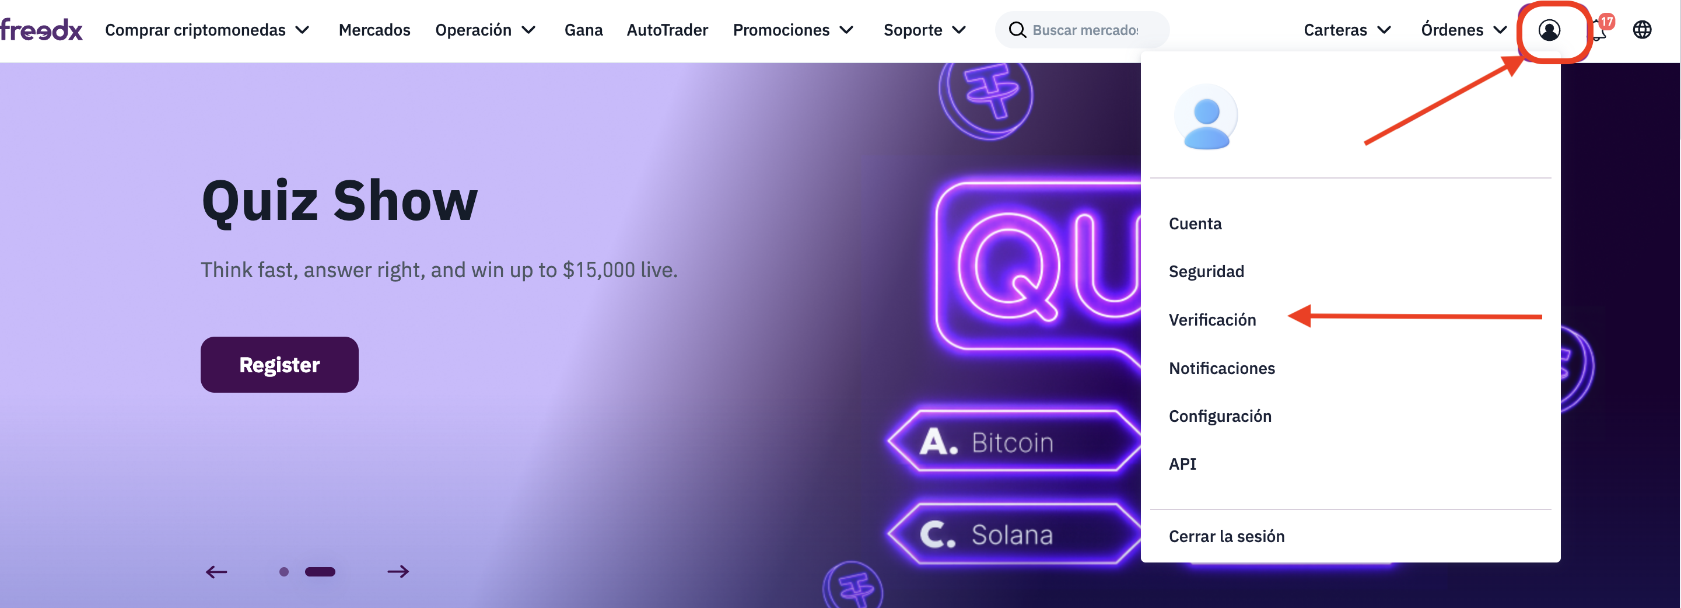Open the Promociones dropdown
This screenshot has height=608, width=1681.
click(793, 30)
